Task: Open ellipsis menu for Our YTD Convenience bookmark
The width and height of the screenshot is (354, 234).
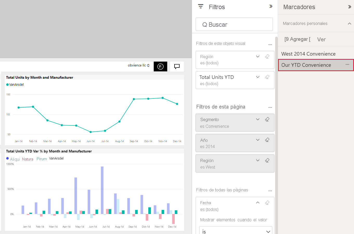Action: click(347, 64)
